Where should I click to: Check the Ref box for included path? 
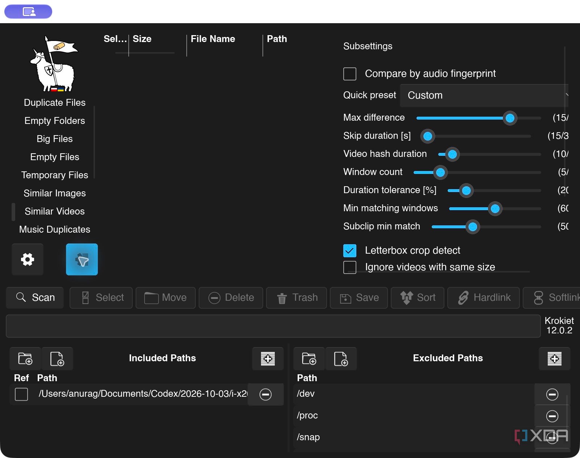tap(21, 394)
